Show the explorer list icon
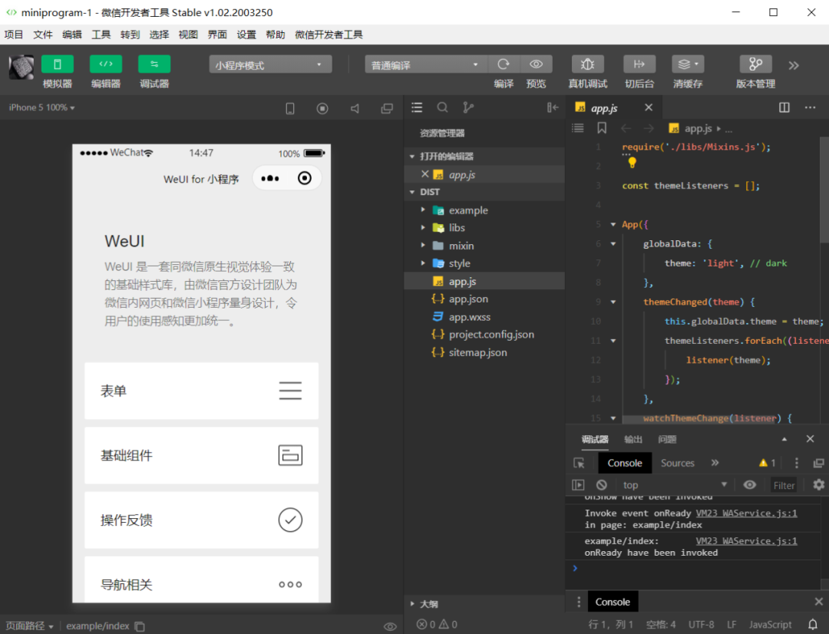This screenshot has width=829, height=634. click(417, 108)
